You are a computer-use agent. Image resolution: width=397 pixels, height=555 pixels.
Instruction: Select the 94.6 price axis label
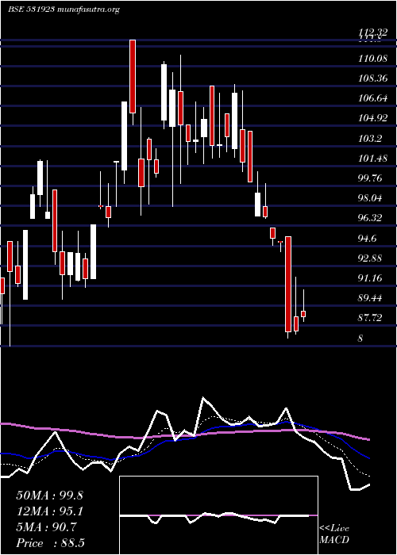click(368, 238)
